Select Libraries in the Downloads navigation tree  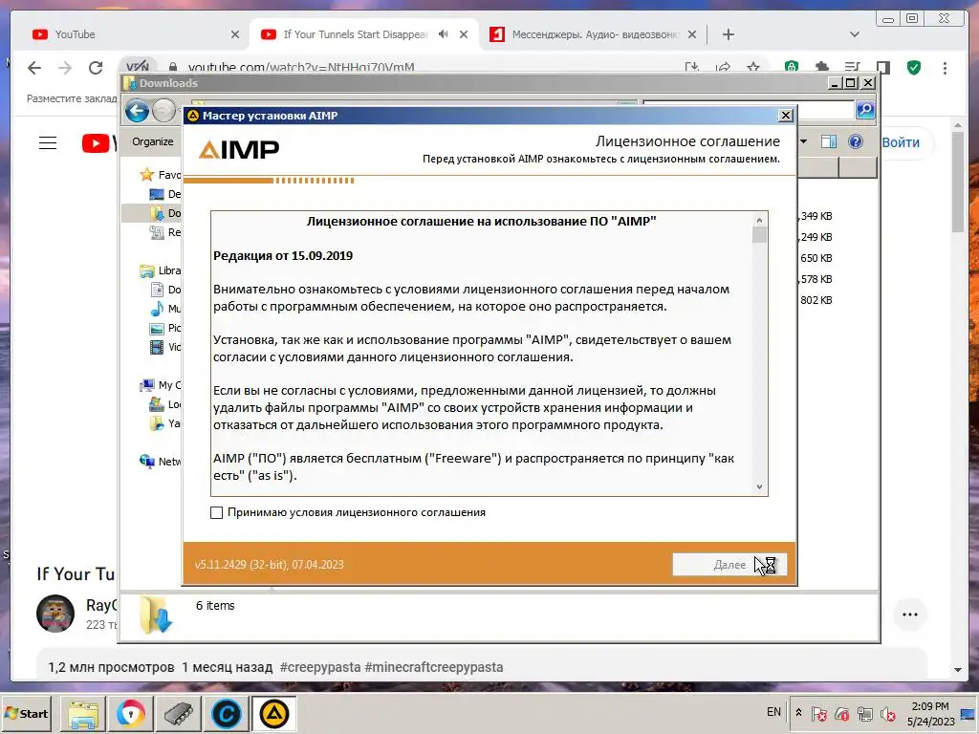(161, 270)
